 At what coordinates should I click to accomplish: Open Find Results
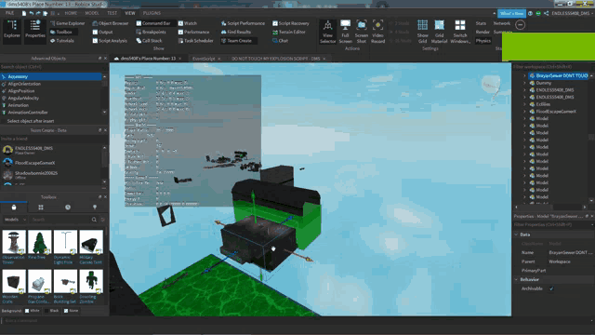click(x=236, y=32)
